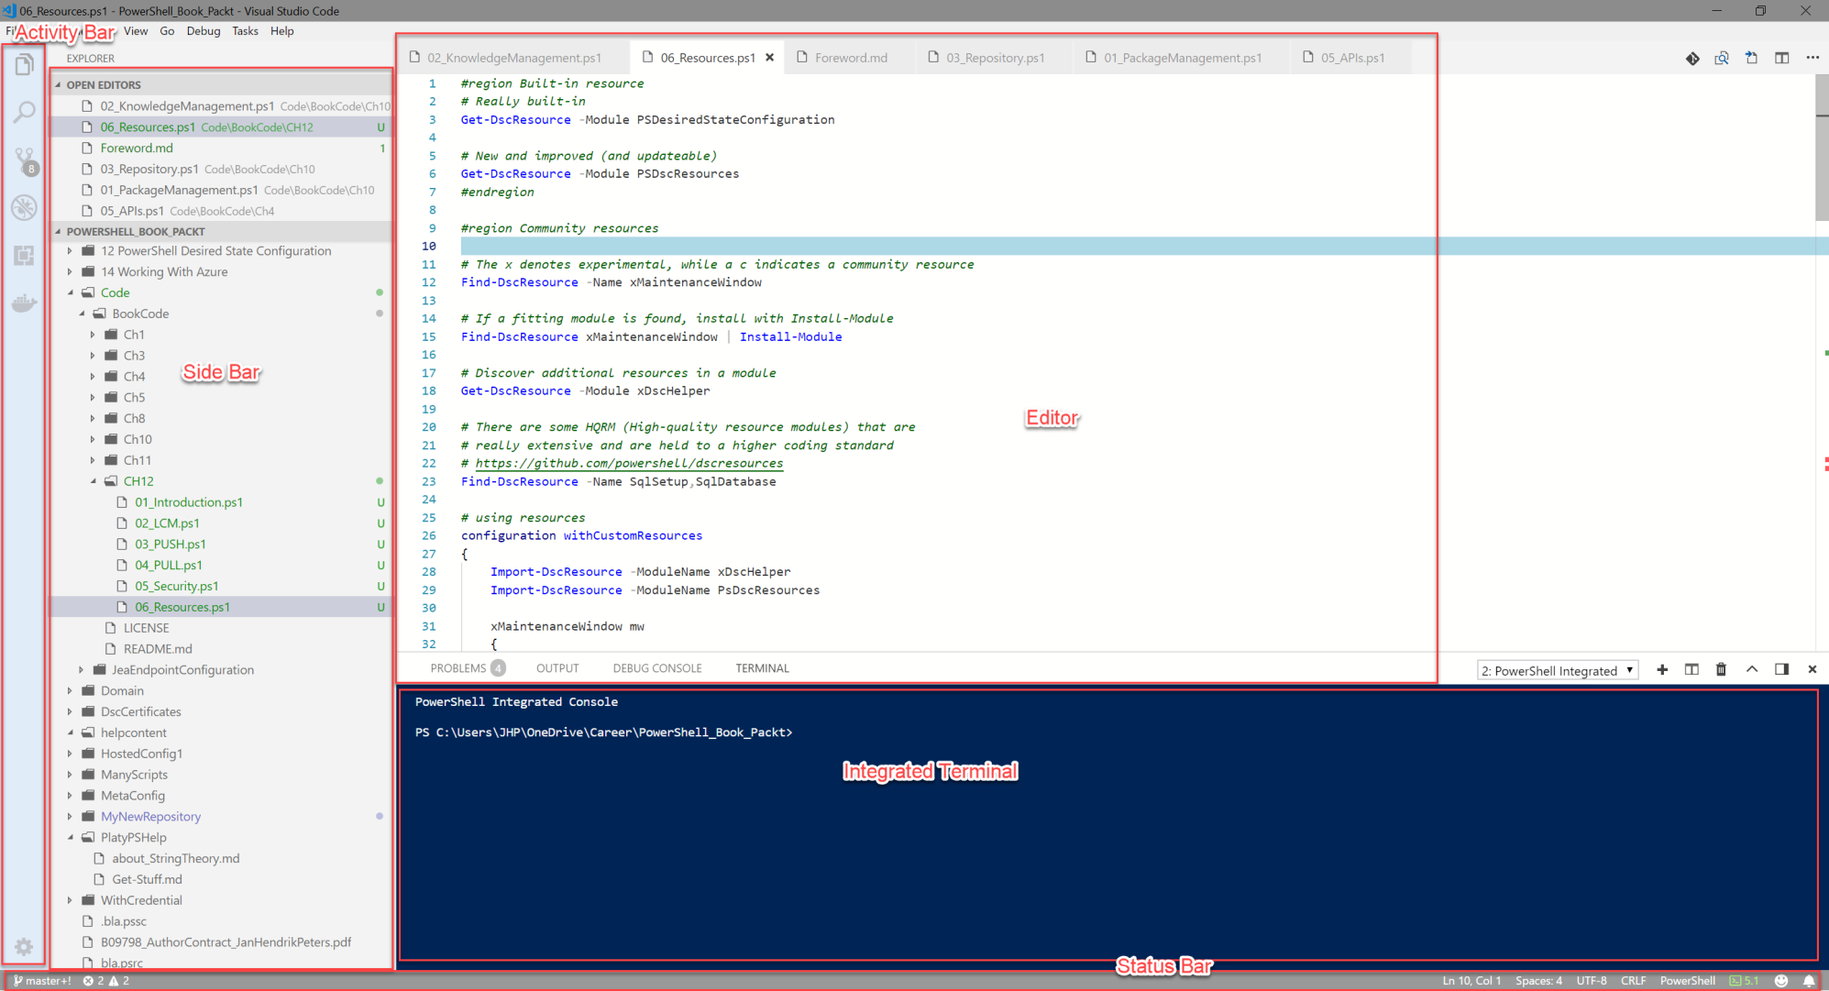Collapse the PlatyPSHelp folder
Image resolution: width=1829 pixels, height=991 pixels.
[x=70, y=838]
